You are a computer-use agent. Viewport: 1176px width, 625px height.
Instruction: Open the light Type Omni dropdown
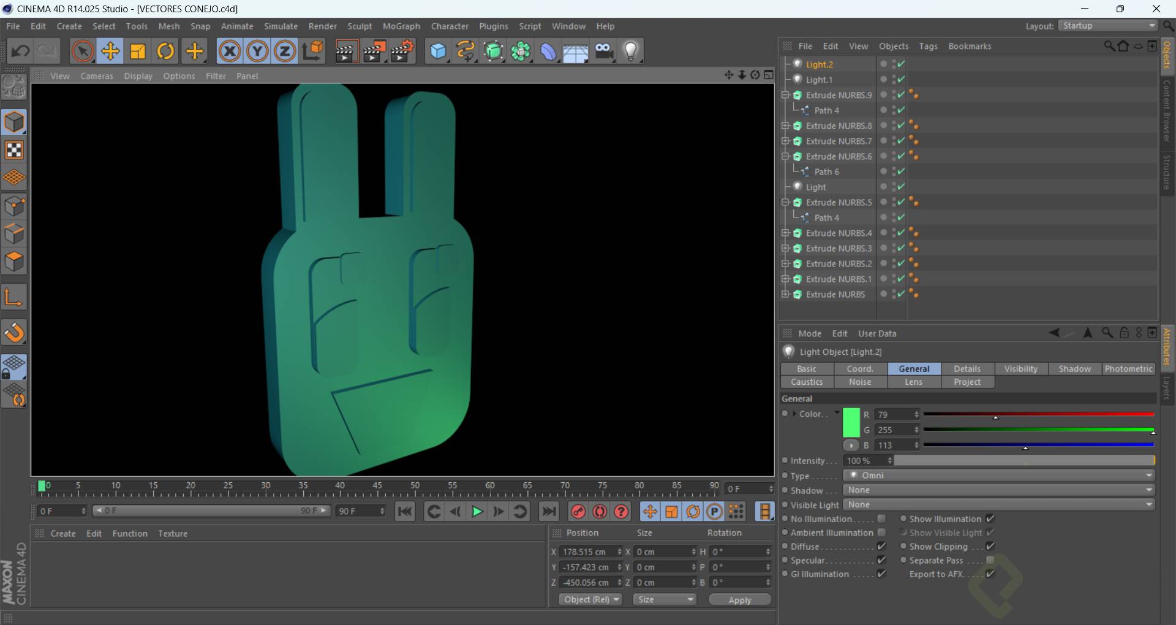[x=999, y=475]
